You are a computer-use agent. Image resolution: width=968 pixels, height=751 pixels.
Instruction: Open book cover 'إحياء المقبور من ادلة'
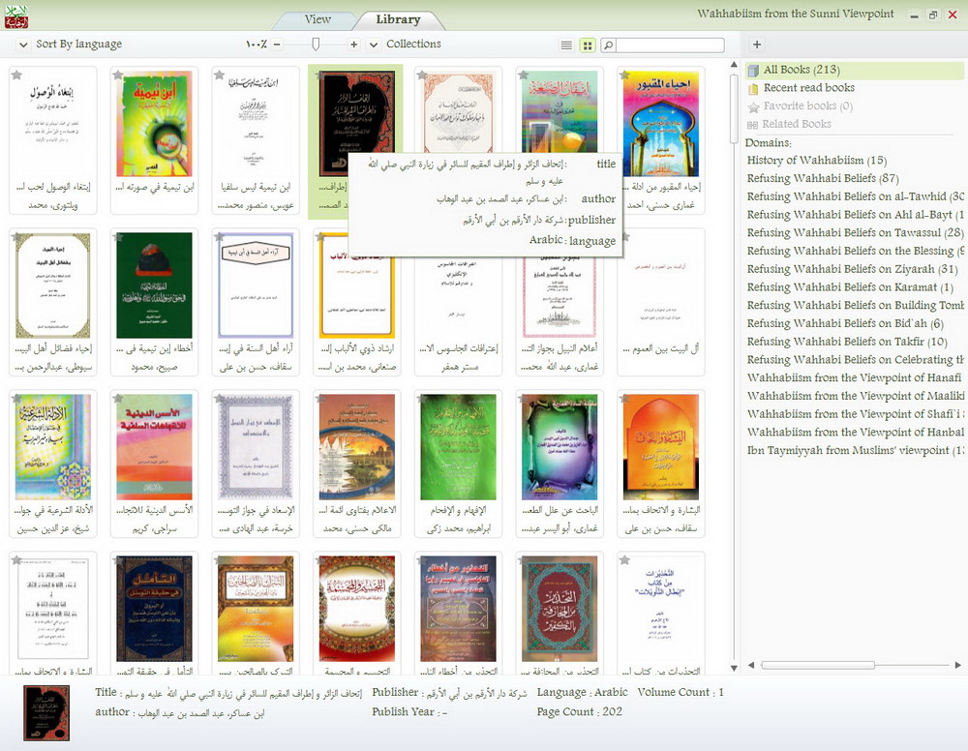click(x=661, y=124)
